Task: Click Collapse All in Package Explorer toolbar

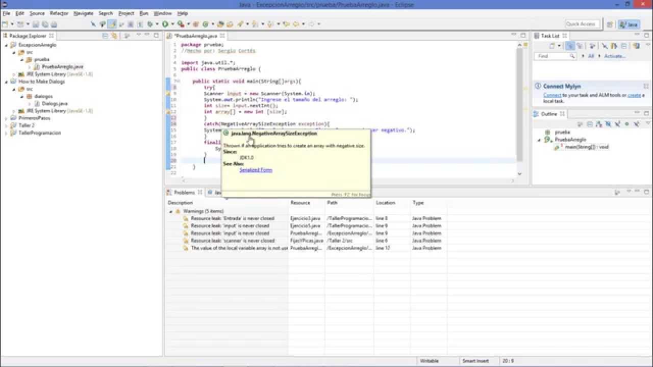Action: [106, 36]
